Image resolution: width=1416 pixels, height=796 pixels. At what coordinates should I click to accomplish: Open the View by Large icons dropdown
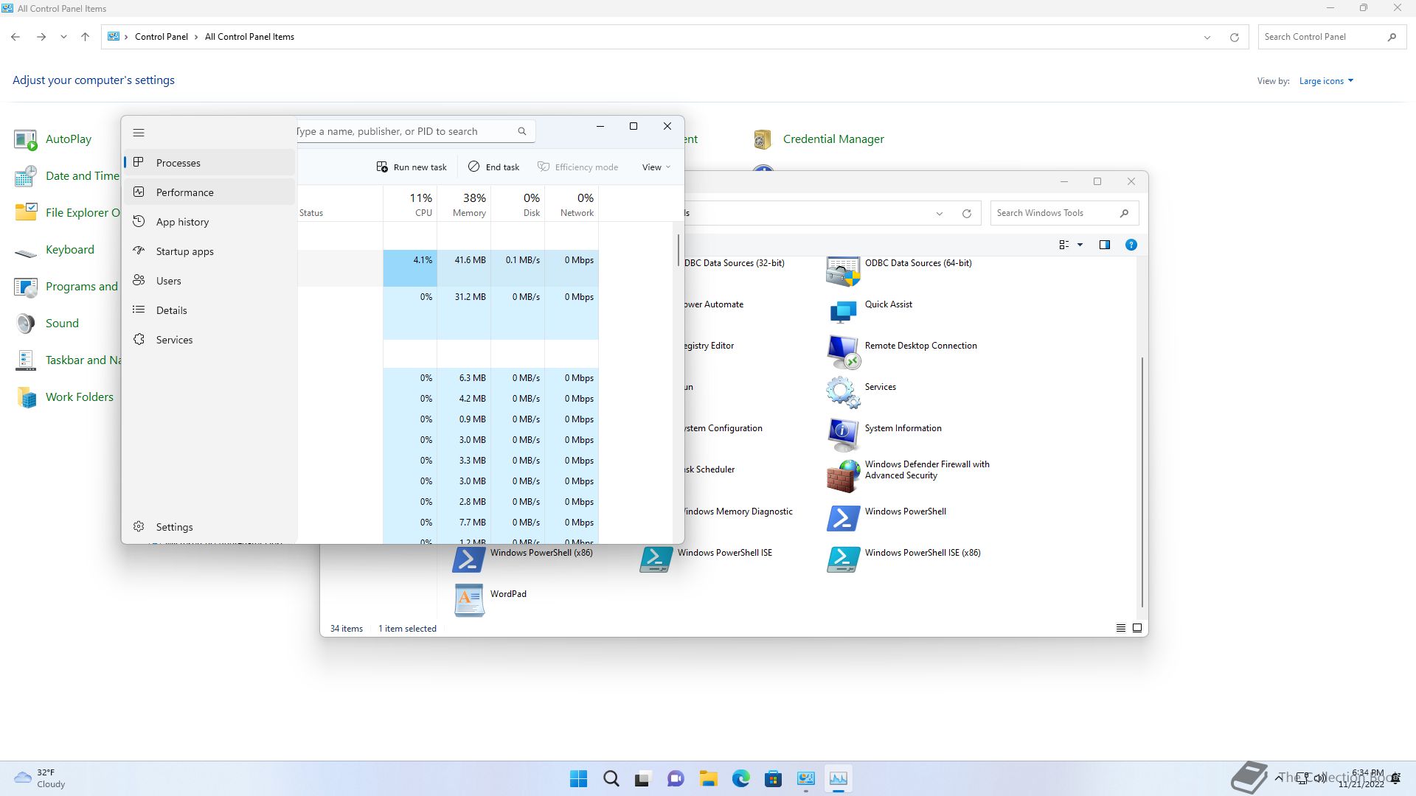point(1326,81)
